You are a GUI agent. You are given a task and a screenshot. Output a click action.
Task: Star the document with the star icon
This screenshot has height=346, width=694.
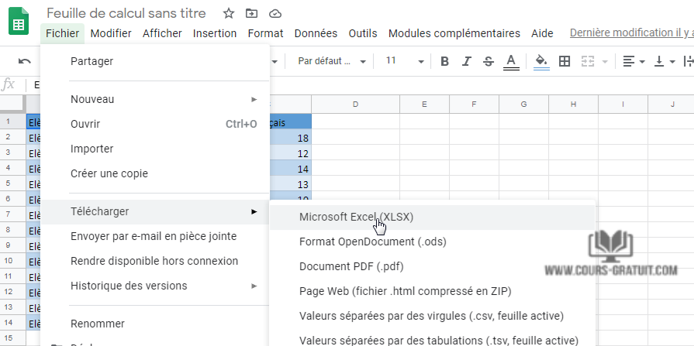tap(229, 13)
